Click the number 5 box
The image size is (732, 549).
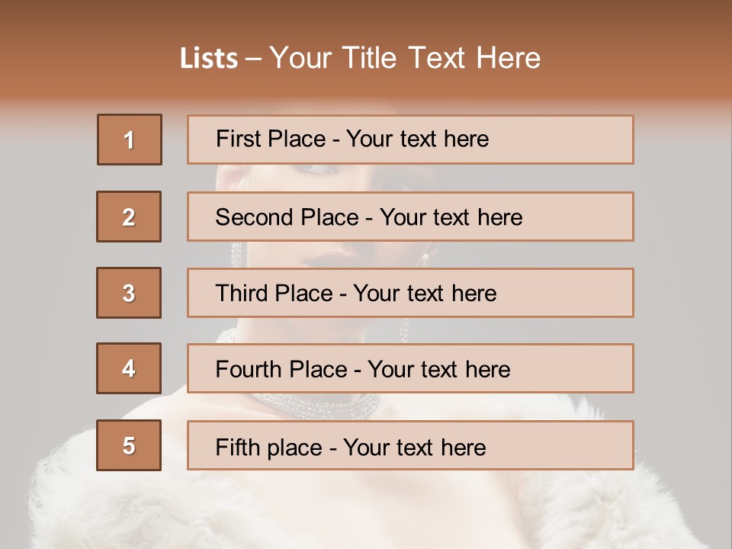coord(129,445)
